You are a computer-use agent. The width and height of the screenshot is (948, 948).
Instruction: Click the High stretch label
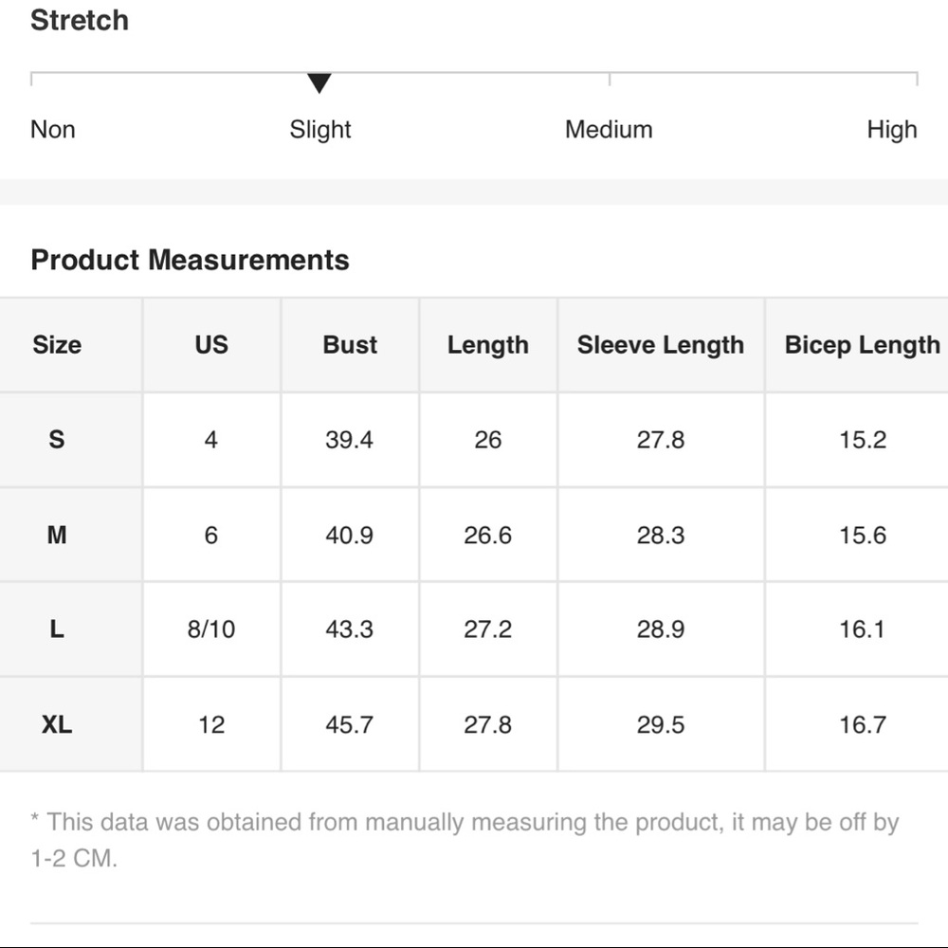click(x=892, y=129)
